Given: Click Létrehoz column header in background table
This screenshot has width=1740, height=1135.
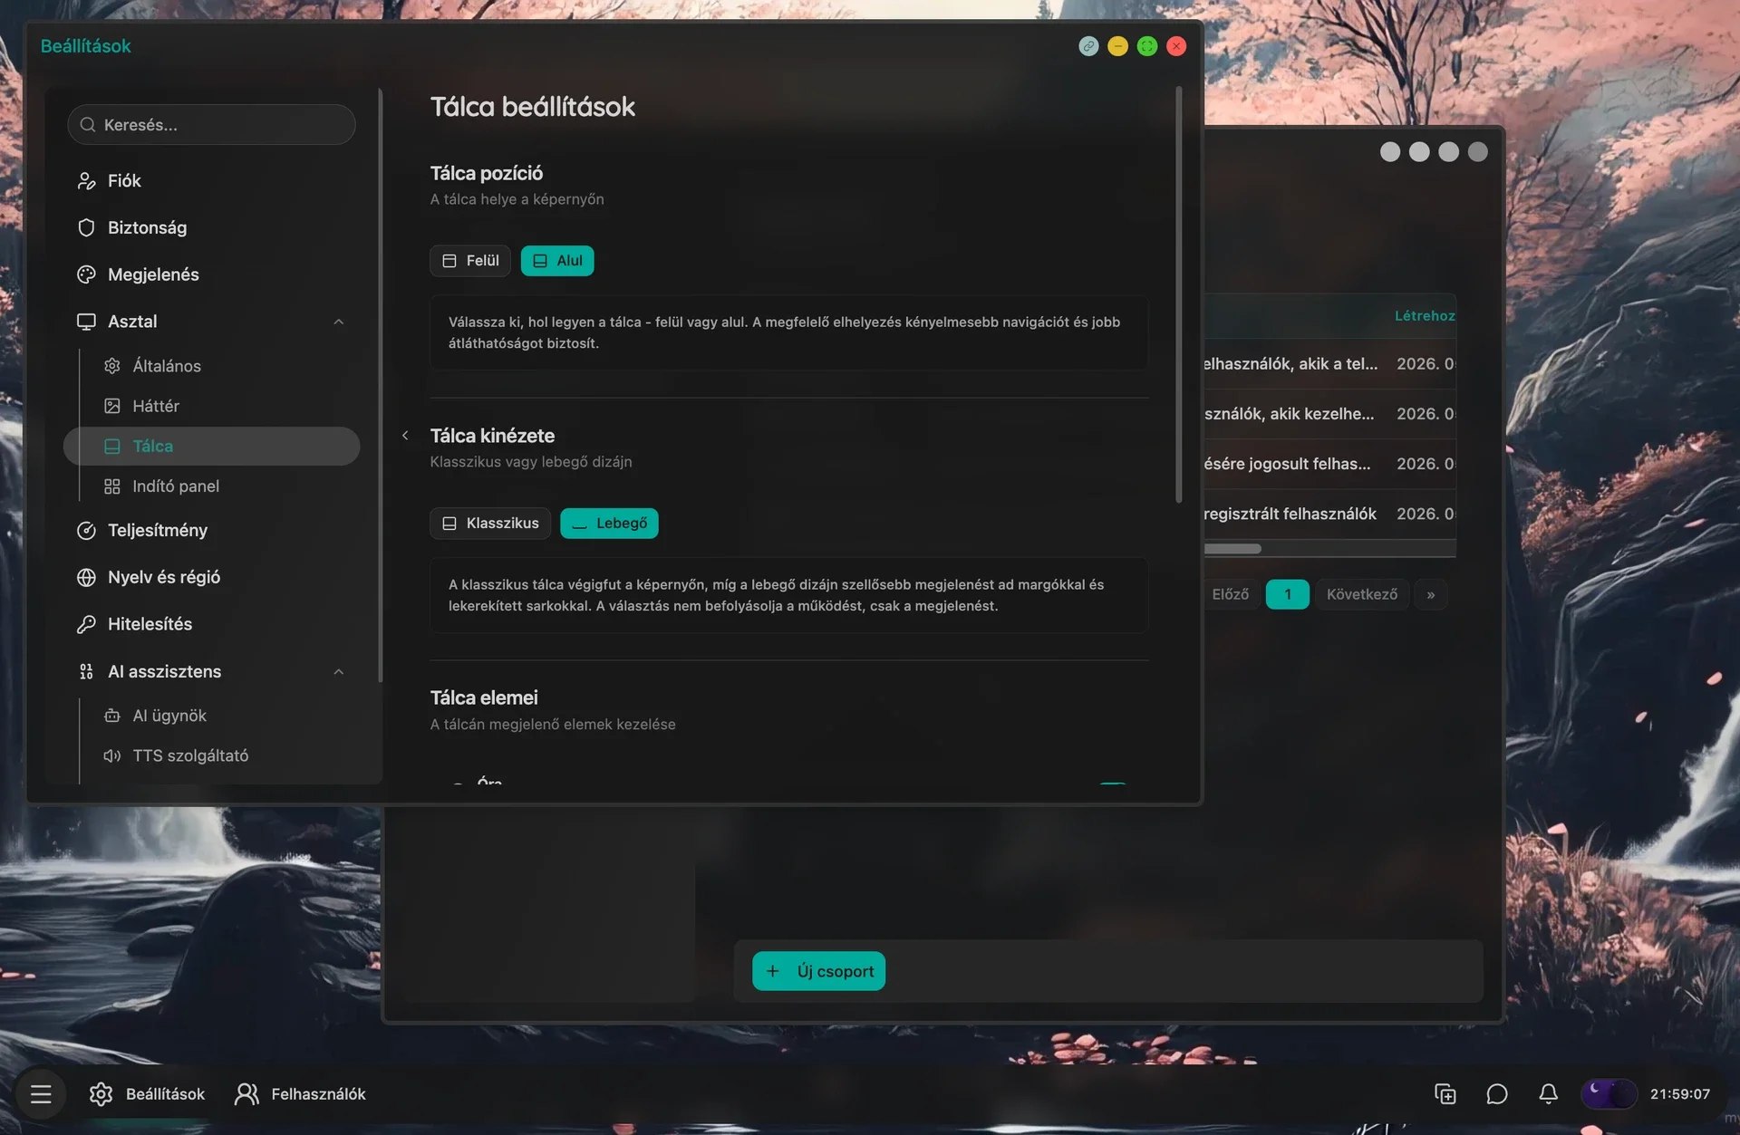Looking at the screenshot, I should point(1425,316).
